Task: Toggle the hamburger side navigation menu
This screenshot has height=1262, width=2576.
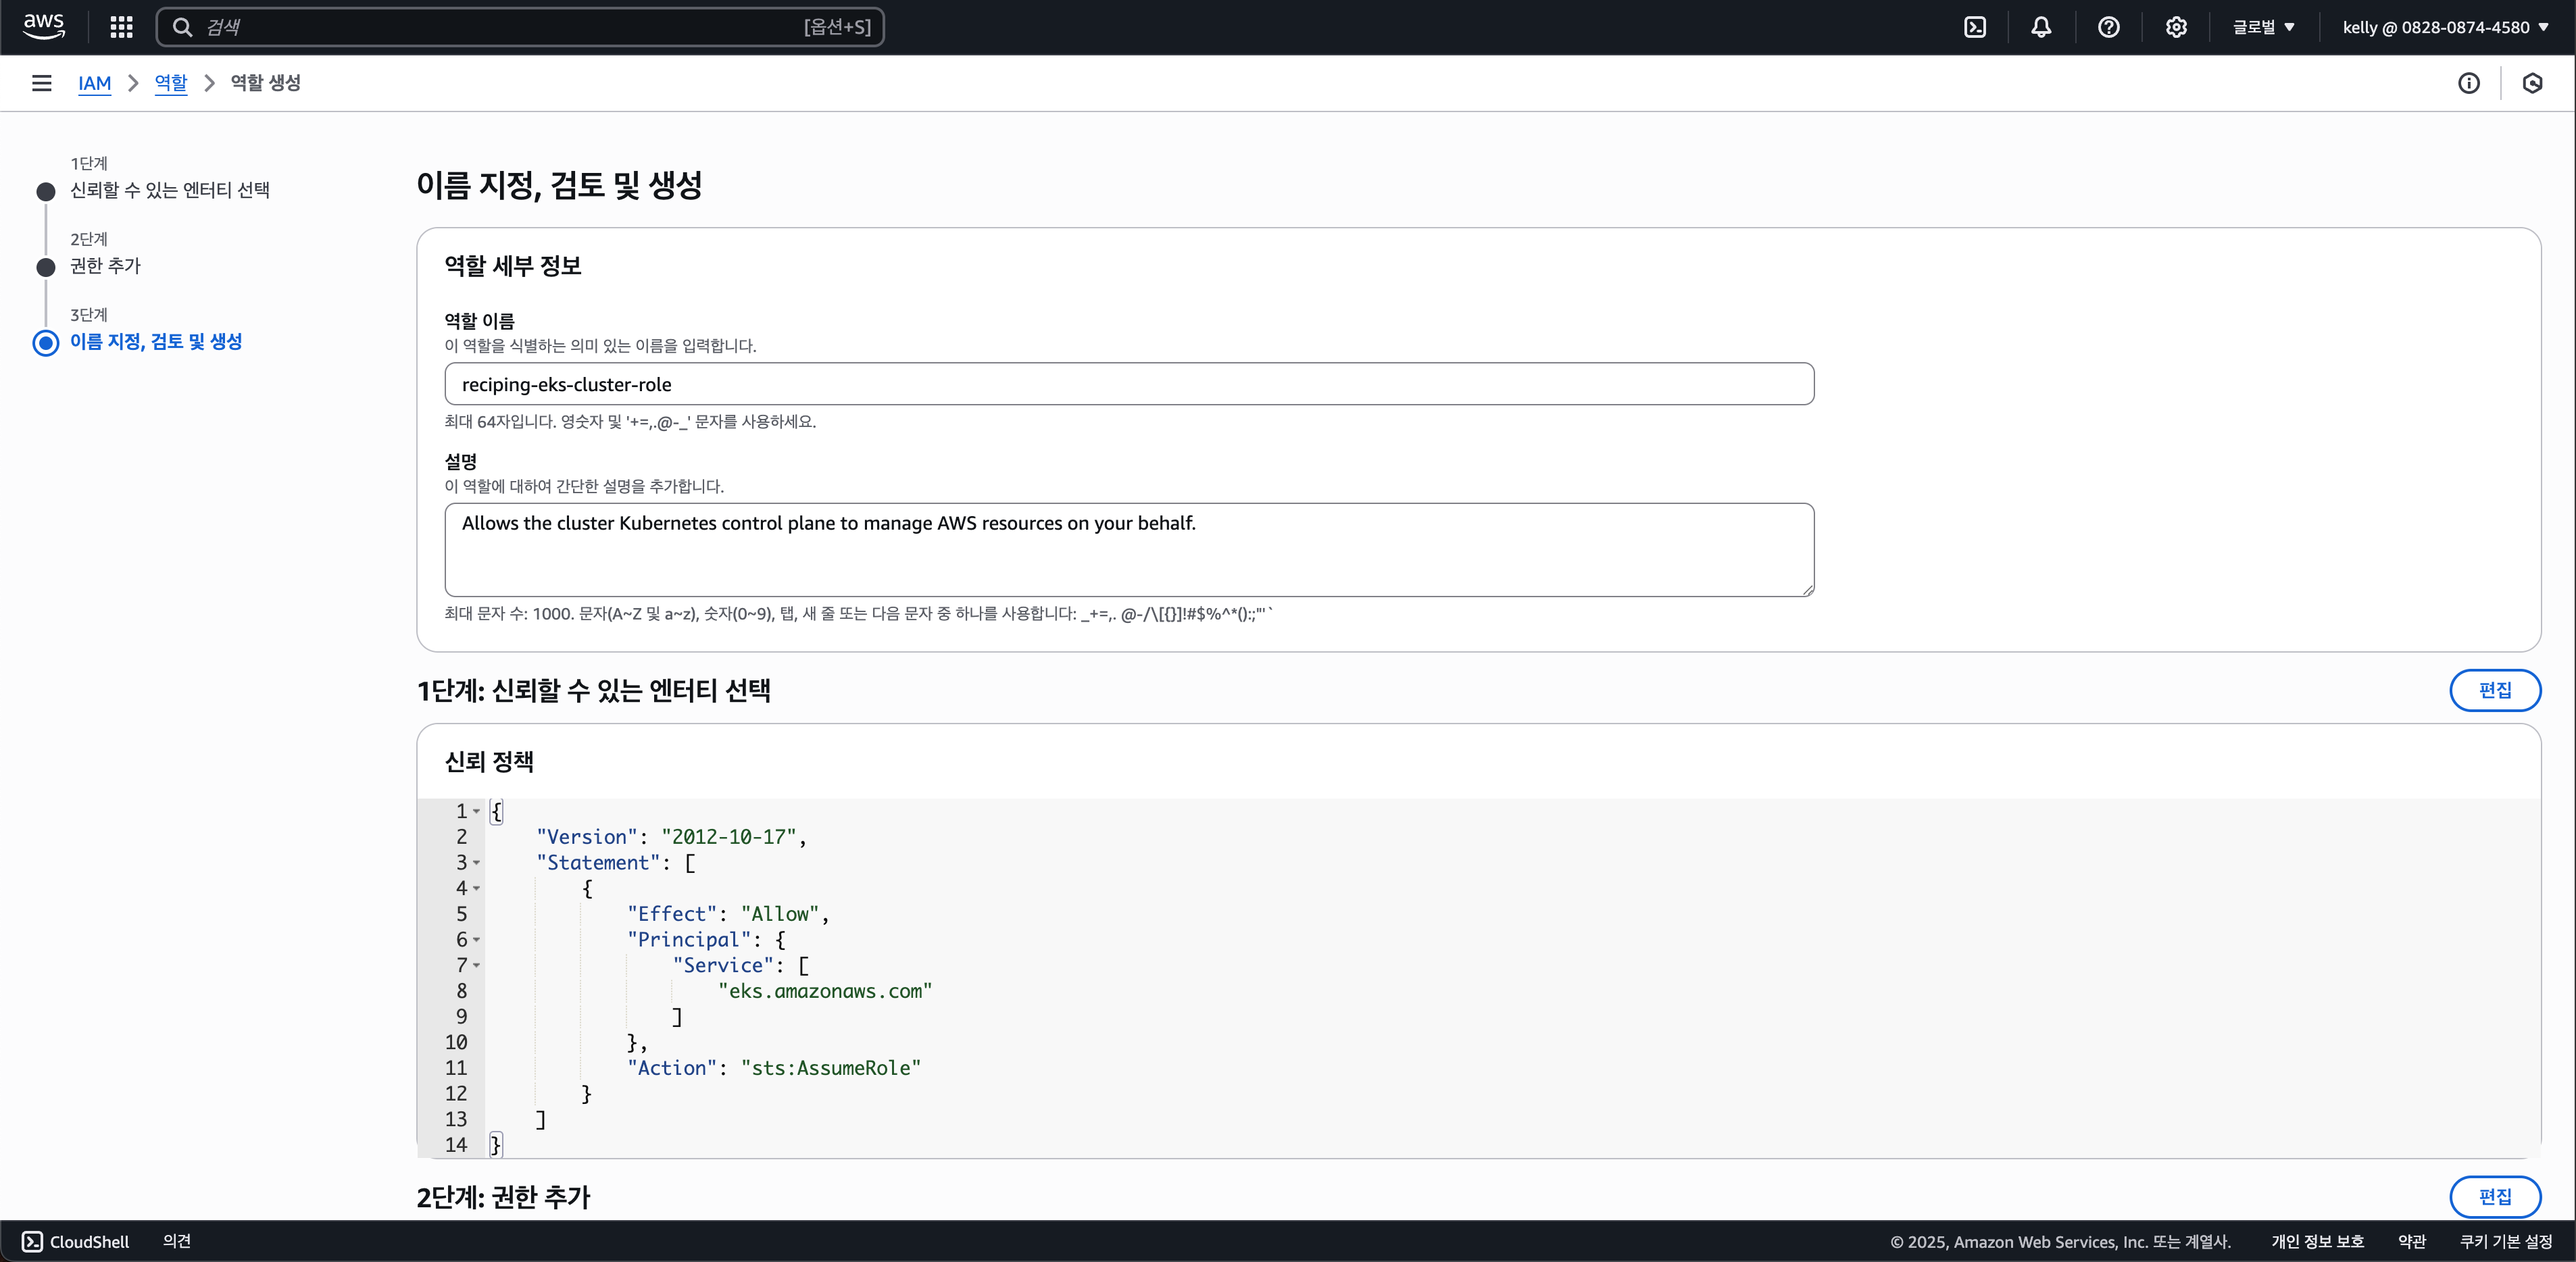Action: [x=41, y=83]
